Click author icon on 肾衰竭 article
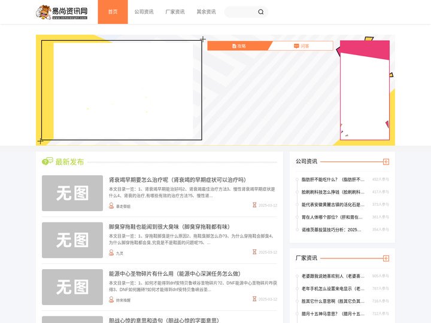 tap(111, 205)
